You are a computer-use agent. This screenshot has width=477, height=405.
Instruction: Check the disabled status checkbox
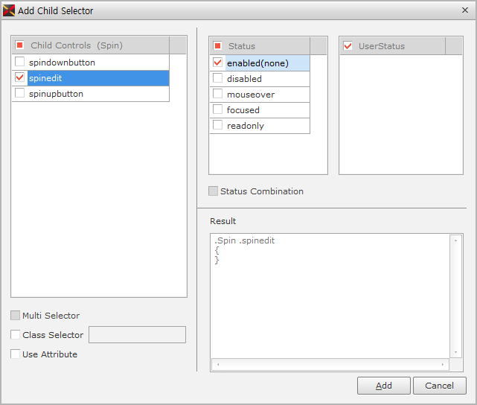coord(218,78)
